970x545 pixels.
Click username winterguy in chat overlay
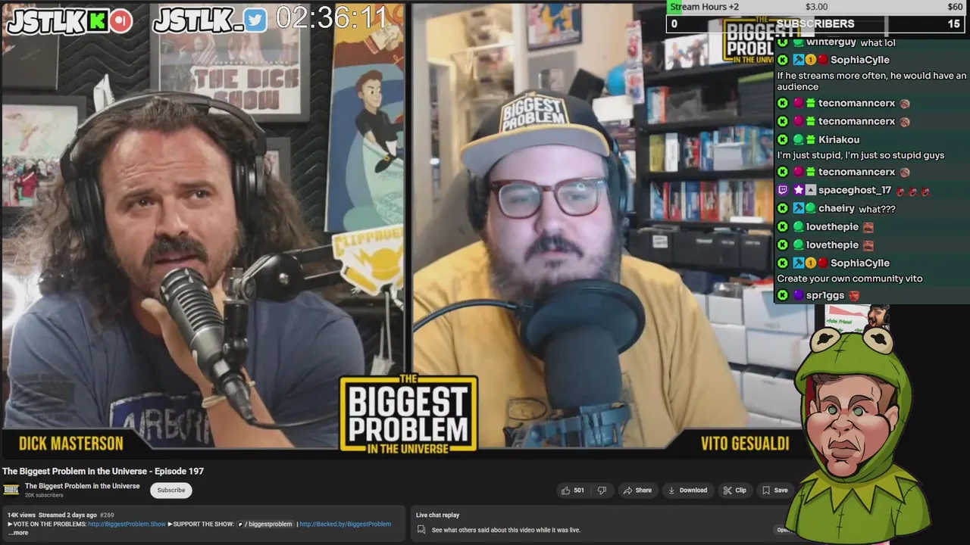pos(831,42)
